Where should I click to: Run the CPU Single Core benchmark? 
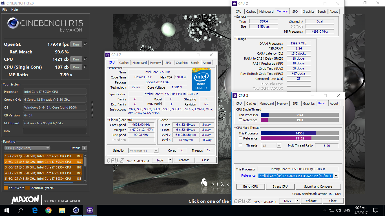tap(76, 67)
